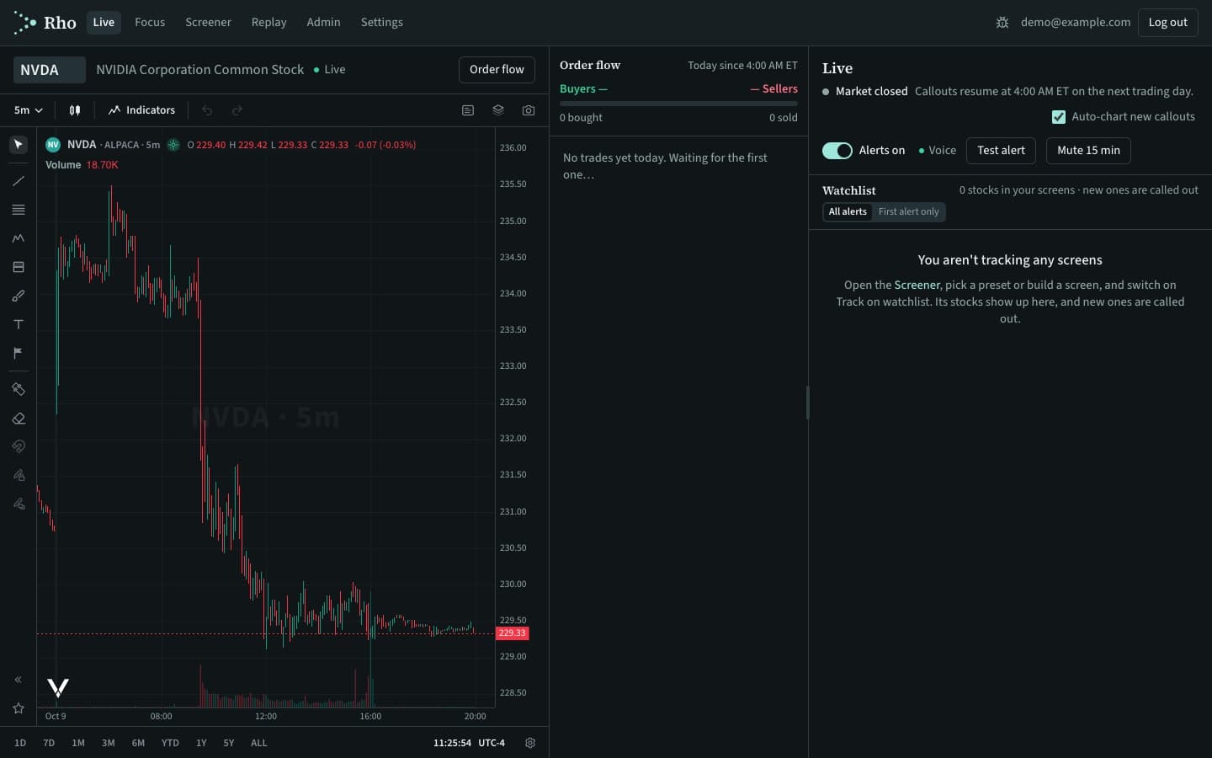Set chart range to 5Y
Image resolution: width=1212 pixels, height=758 pixels.
coord(229,743)
